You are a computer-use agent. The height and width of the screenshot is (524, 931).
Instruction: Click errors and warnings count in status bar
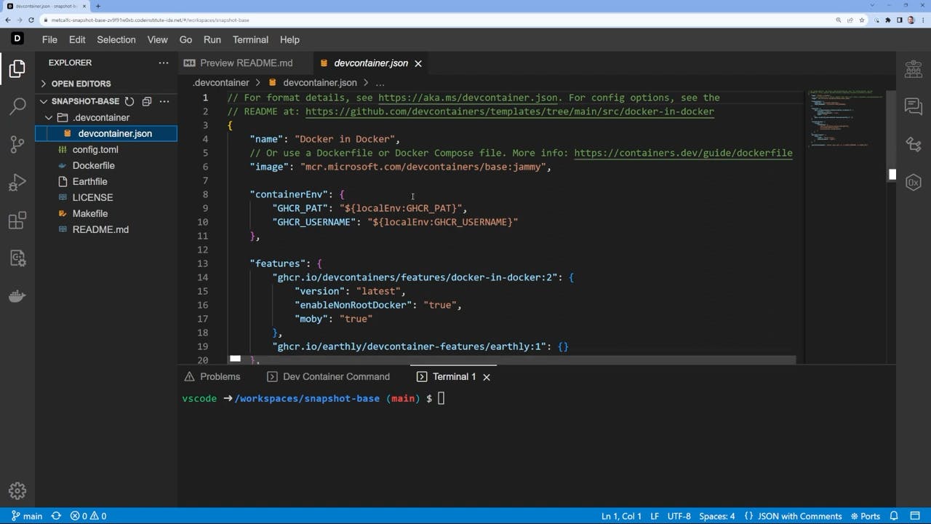(88, 516)
